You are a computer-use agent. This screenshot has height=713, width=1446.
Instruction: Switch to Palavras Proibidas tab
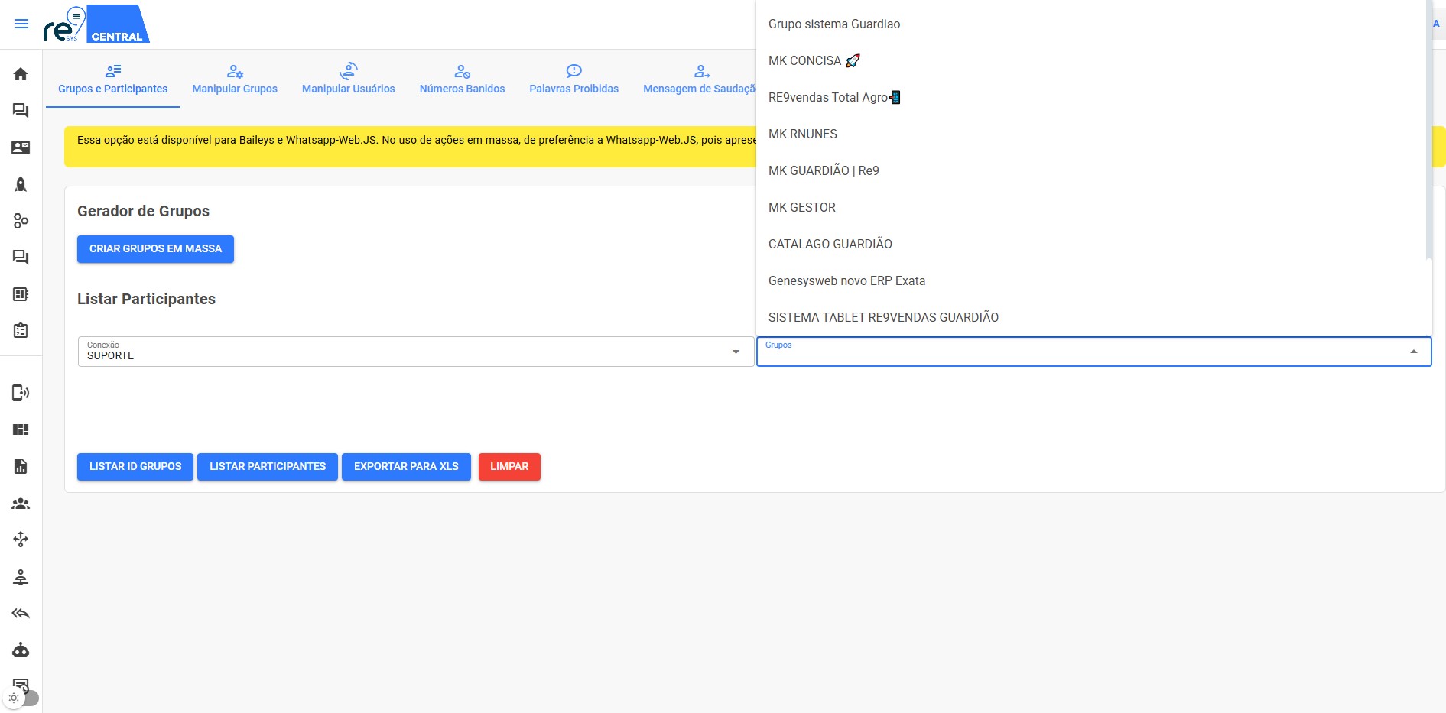[574, 79]
